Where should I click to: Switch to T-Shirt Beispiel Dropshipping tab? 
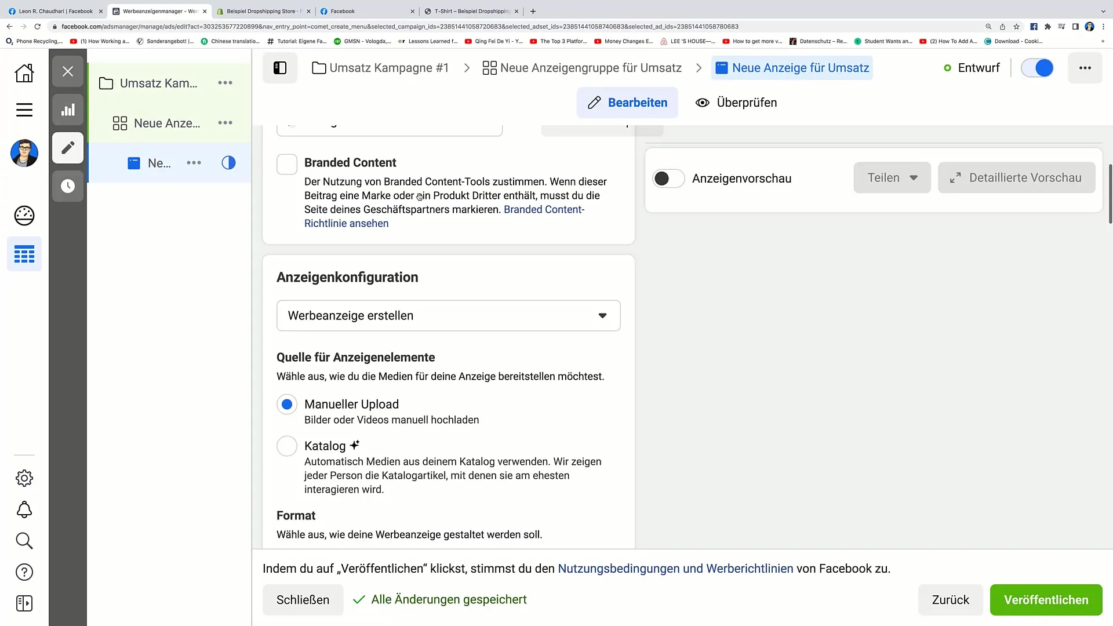tap(472, 11)
